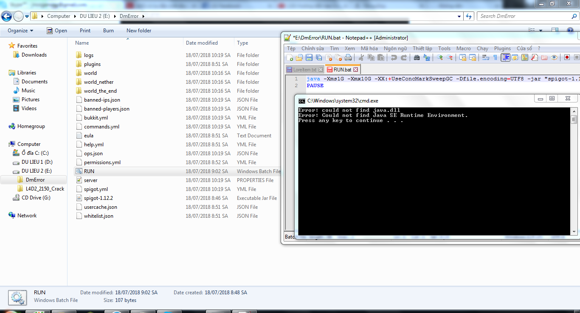Save the file with Notepad++ Save icon
The height and width of the screenshot is (313, 580).
309,57
